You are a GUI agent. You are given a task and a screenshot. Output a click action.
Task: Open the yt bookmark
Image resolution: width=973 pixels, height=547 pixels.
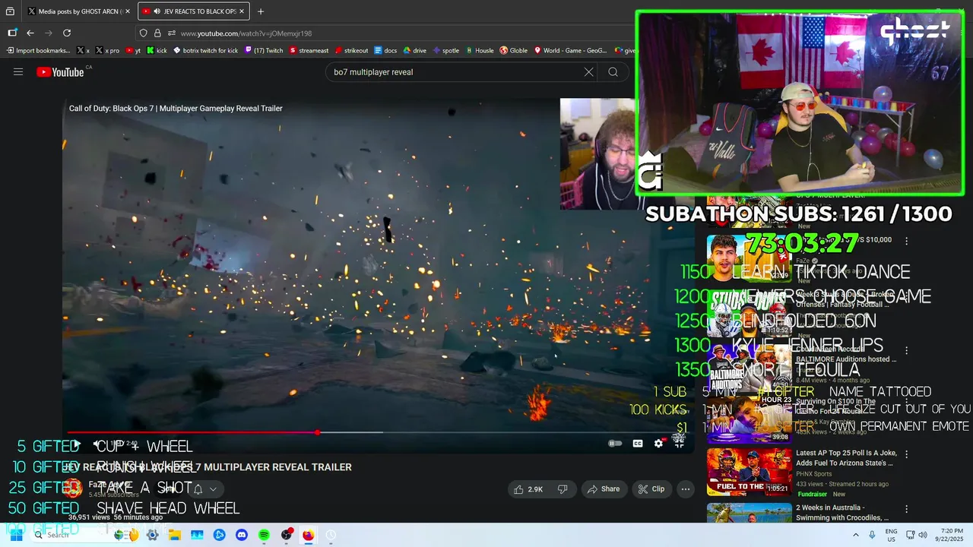point(133,50)
